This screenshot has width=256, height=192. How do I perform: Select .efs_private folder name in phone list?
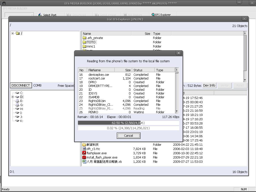tap(95, 38)
